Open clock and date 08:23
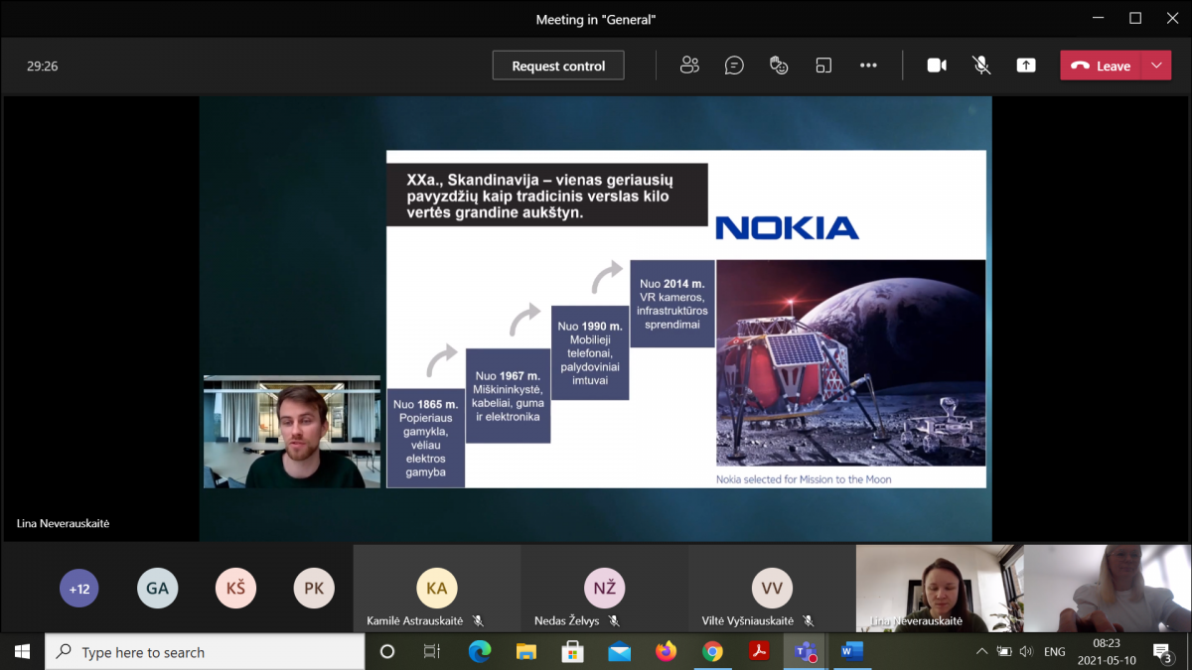Image resolution: width=1192 pixels, height=670 pixels. coord(1106,652)
